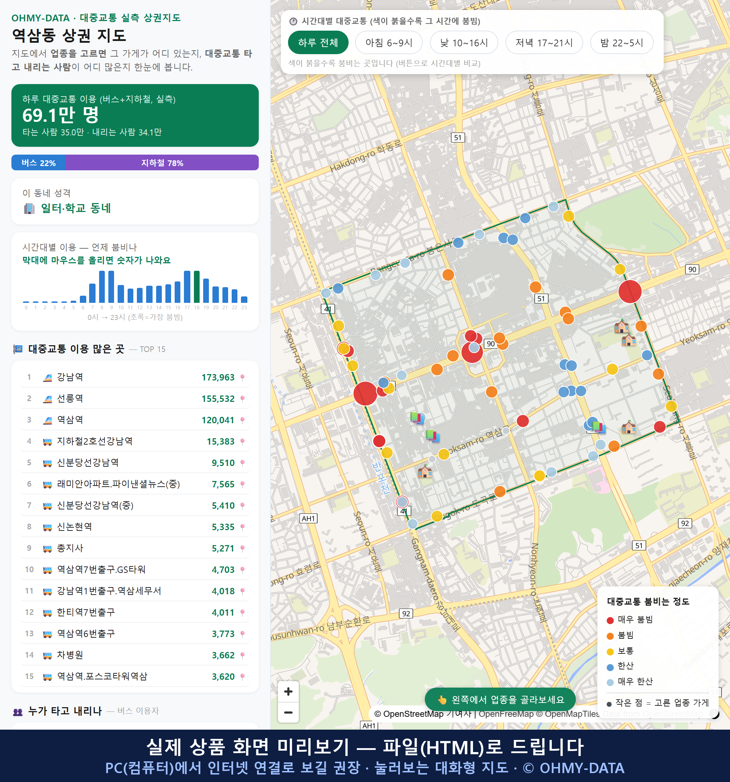
Task: Click the people icon beside 누가 타고 내리나
Action: [18, 711]
